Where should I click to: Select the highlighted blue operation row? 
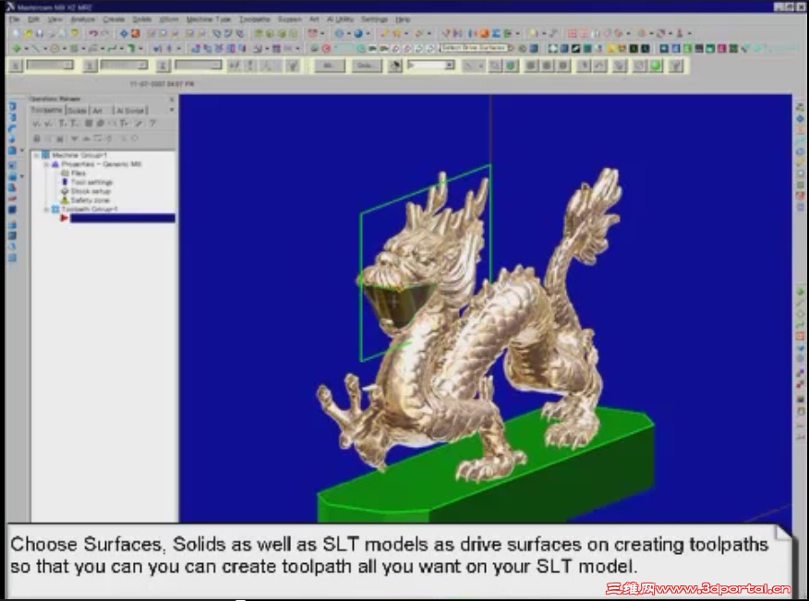[x=122, y=218]
